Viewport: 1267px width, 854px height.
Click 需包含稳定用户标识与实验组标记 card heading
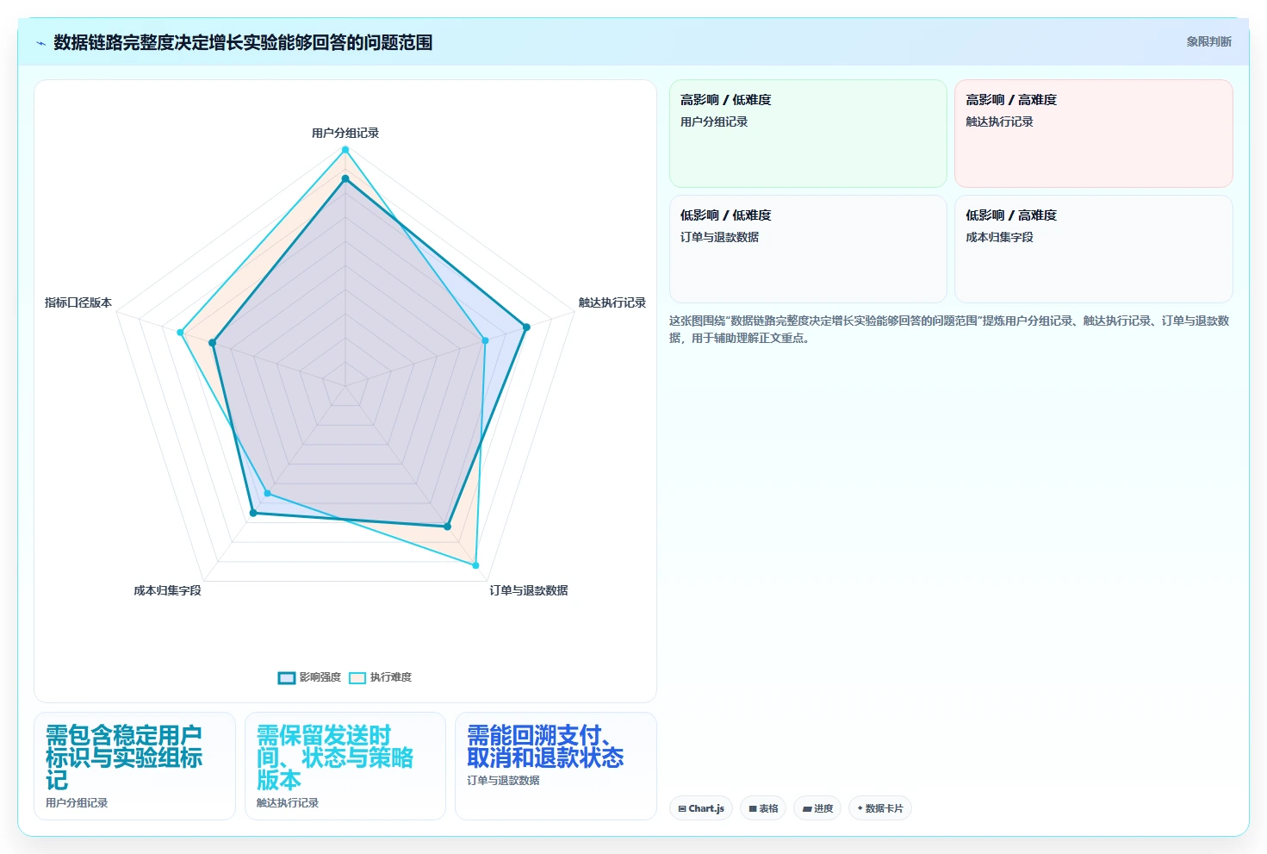124,757
